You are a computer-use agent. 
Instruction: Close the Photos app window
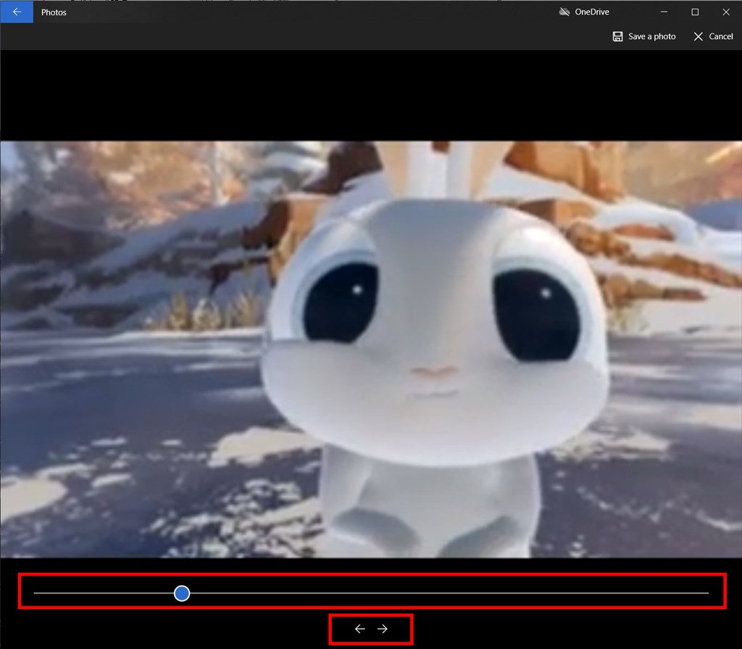pyautogui.click(x=726, y=12)
